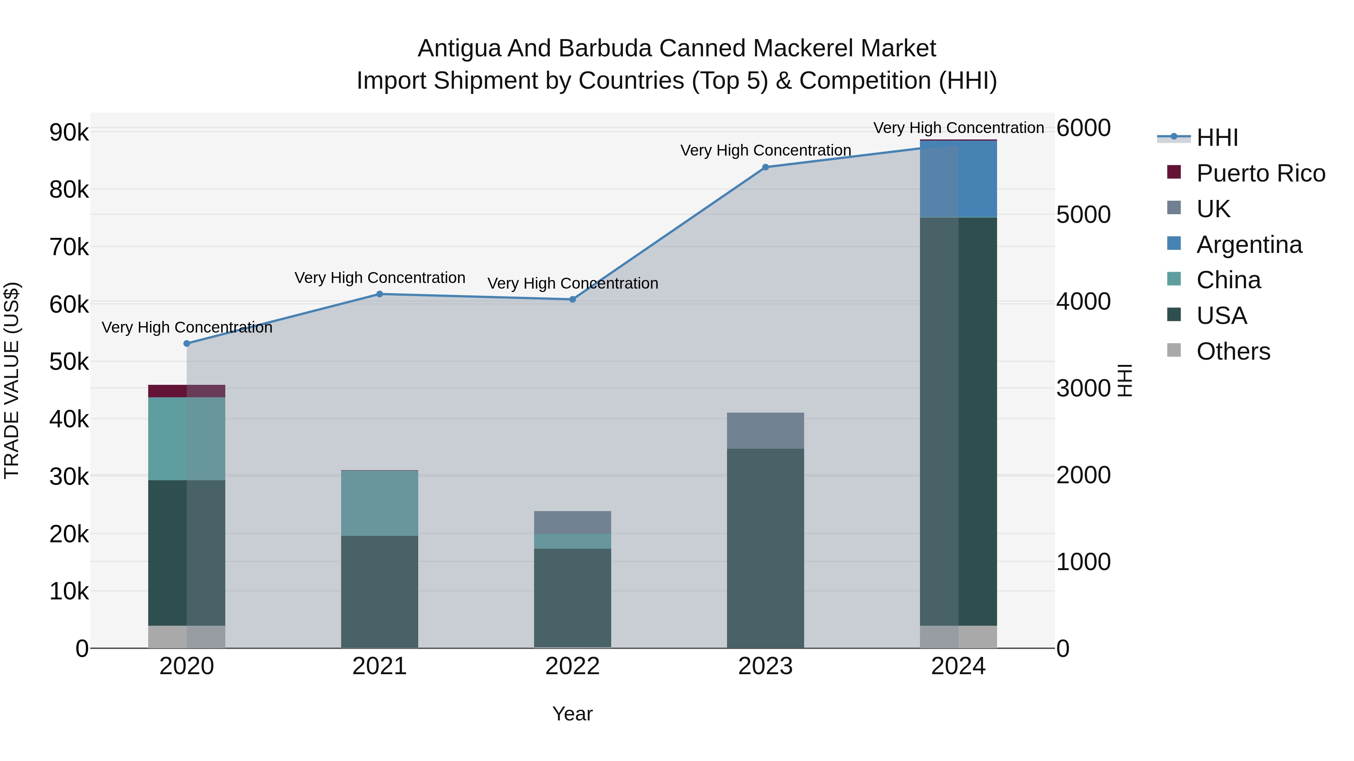Click the subtitle Import Shipment by Countries
This screenshot has width=1354, height=761.
click(x=677, y=81)
